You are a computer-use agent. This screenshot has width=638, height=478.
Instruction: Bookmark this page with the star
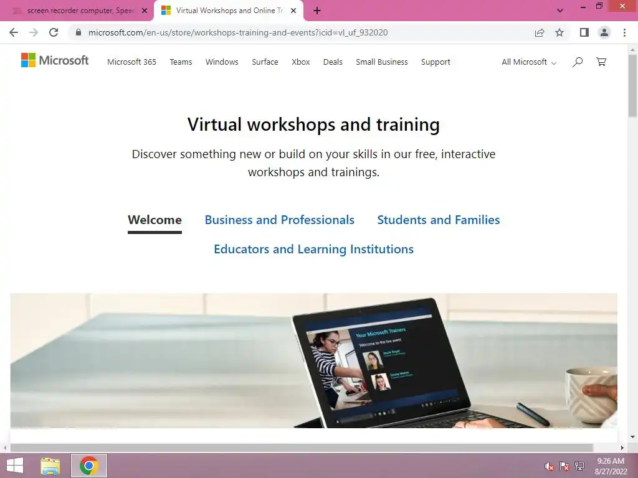click(559, 32)
